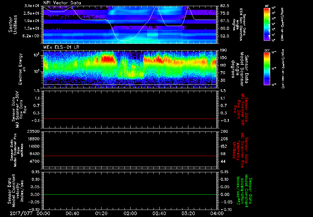The image size is (313, 217).
Task: Select the green Model Constant acceleration label
Action: click(x=244, y=192)
